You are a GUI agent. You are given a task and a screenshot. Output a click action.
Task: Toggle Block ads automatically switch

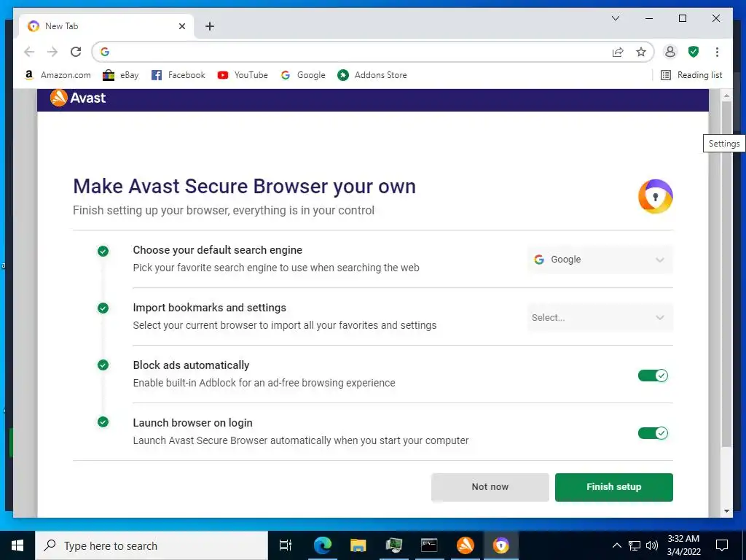point(653,376)
